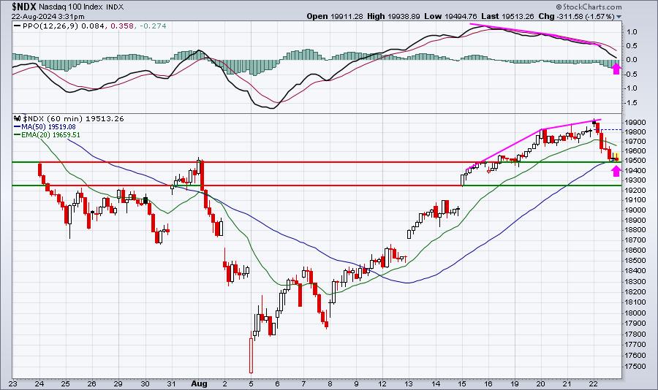Click the pink arrow below the 19500 price level

pyautogui.click(x=616, y=171)
